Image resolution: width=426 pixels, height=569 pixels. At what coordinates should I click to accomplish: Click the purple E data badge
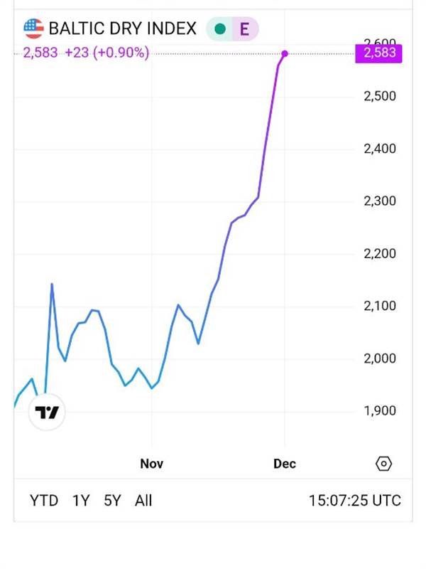point(245,29)
